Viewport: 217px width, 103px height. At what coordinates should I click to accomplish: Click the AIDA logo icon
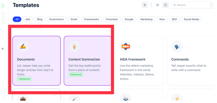point(126,47)
